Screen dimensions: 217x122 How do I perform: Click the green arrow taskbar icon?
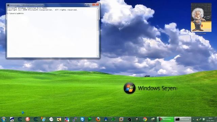pos(90,119)
